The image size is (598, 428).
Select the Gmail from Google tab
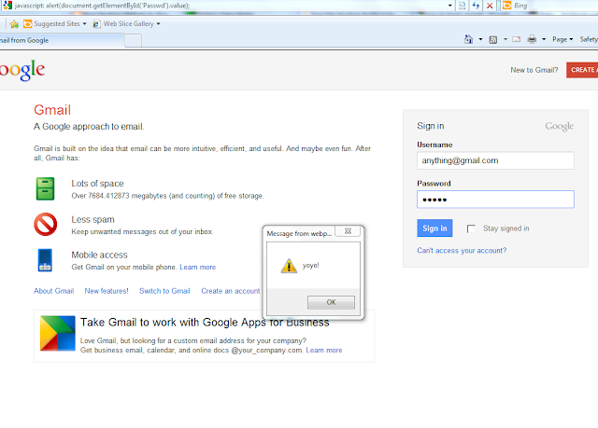tap(61, 40)
